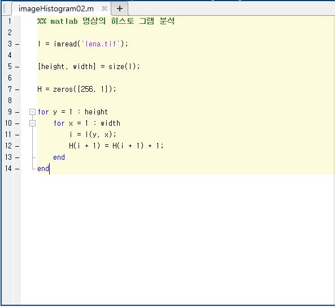Collapse the inner for x loop
This screenshot has width=335, height=307.
point(32,123)
